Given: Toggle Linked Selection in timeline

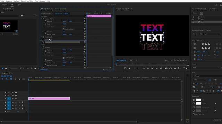Looking at the screenshot, I should click(x=11, y=79).
